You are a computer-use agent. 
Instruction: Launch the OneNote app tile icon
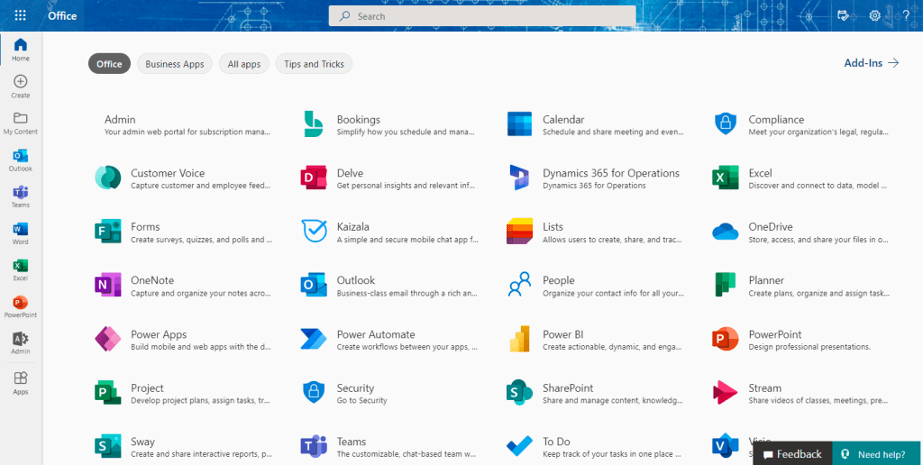click(107, 285)
